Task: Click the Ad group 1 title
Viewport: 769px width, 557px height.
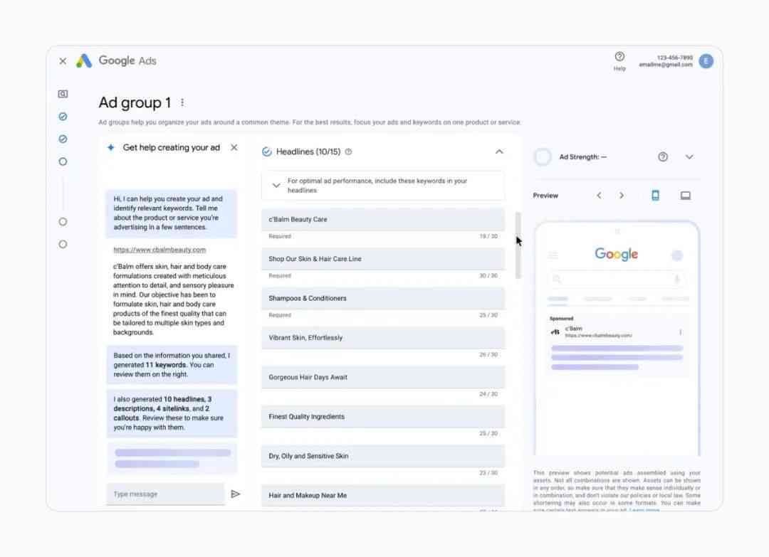Action: click(x=135, y=102)
